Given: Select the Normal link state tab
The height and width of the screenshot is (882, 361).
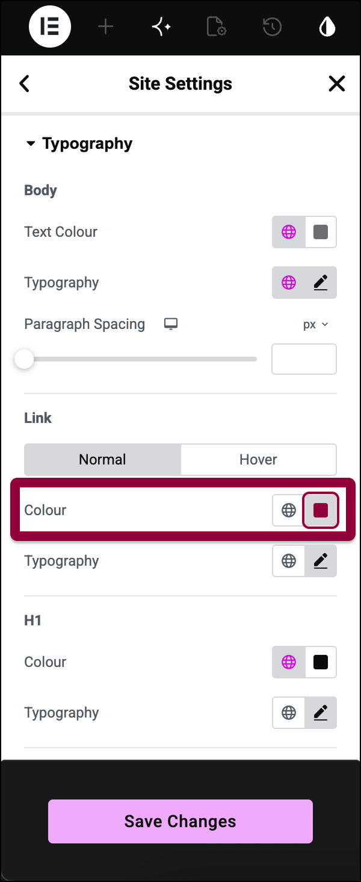Looking at the screenshot, I should [x=102, y=460].
